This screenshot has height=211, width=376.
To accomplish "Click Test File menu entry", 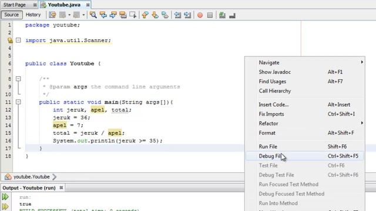I will pyautogui.click(x=305, y=165).
